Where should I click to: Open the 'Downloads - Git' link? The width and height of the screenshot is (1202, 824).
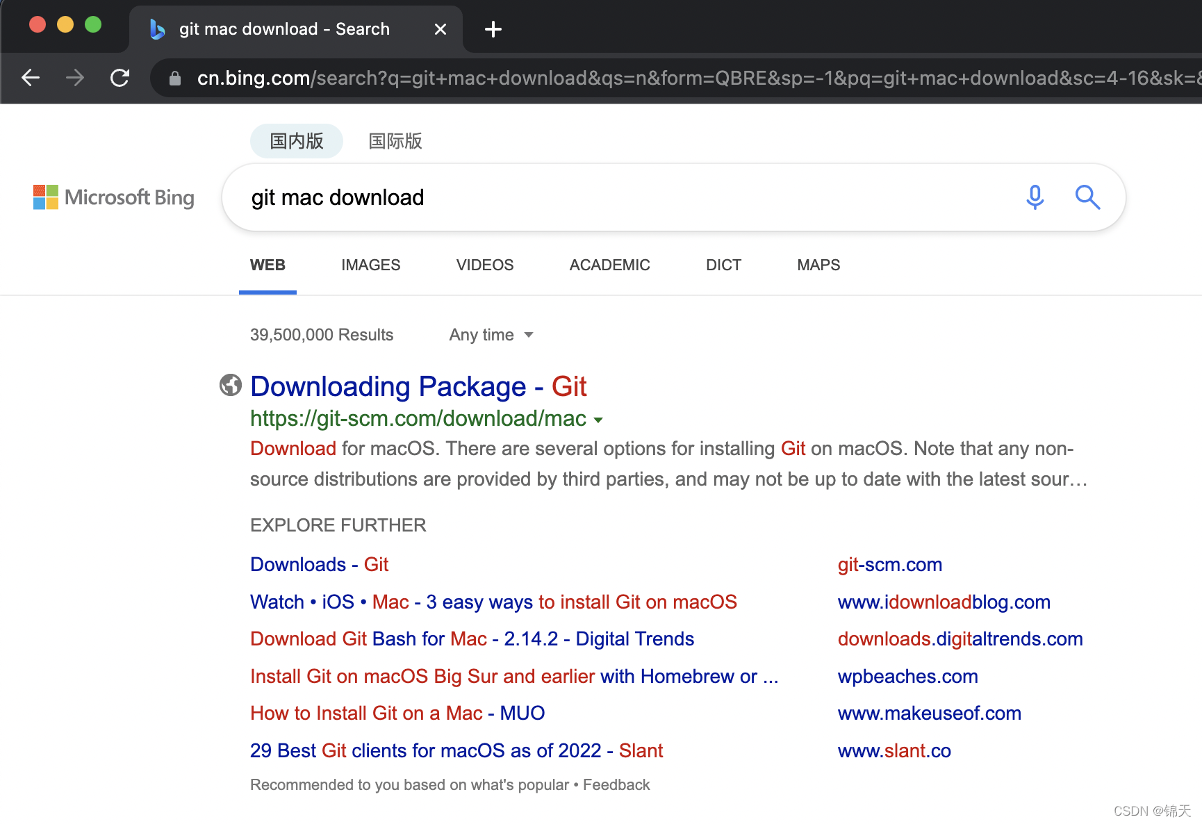[319, 564]
